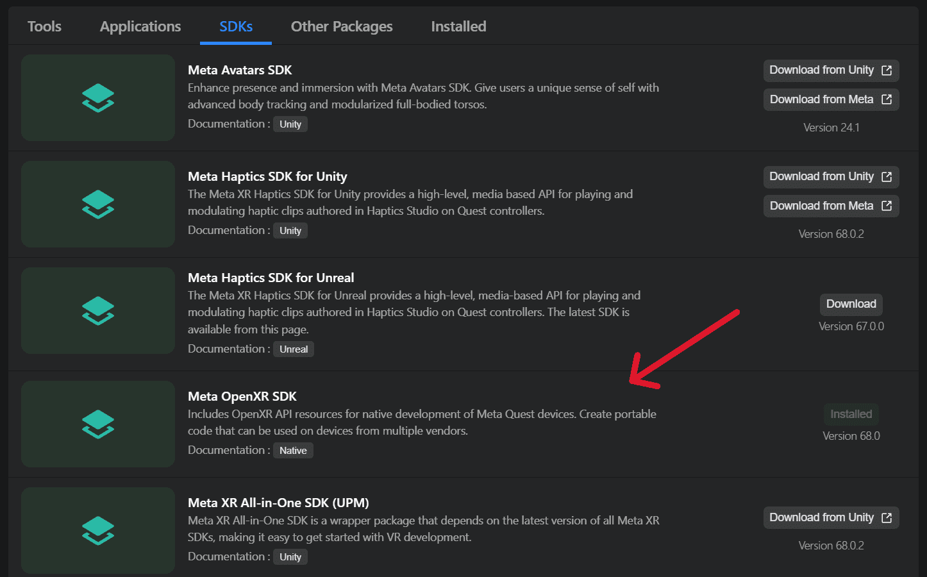Click Version 68.0.2 under Meta Haptics SDK for Unity

[x=831, y=234]
